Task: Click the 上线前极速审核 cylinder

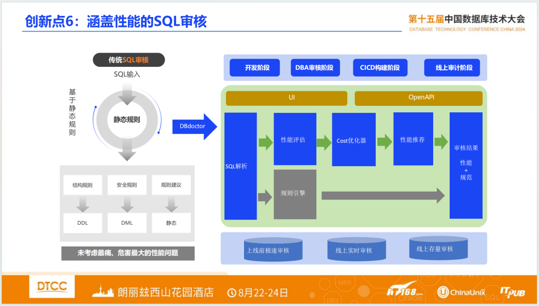Action: click(273, 249)
